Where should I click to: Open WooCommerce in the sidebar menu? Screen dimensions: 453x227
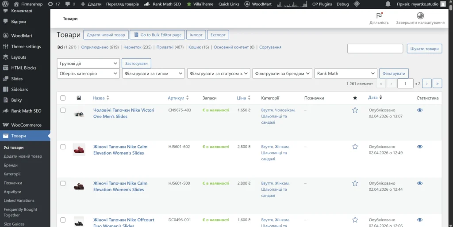coord(26,125)
